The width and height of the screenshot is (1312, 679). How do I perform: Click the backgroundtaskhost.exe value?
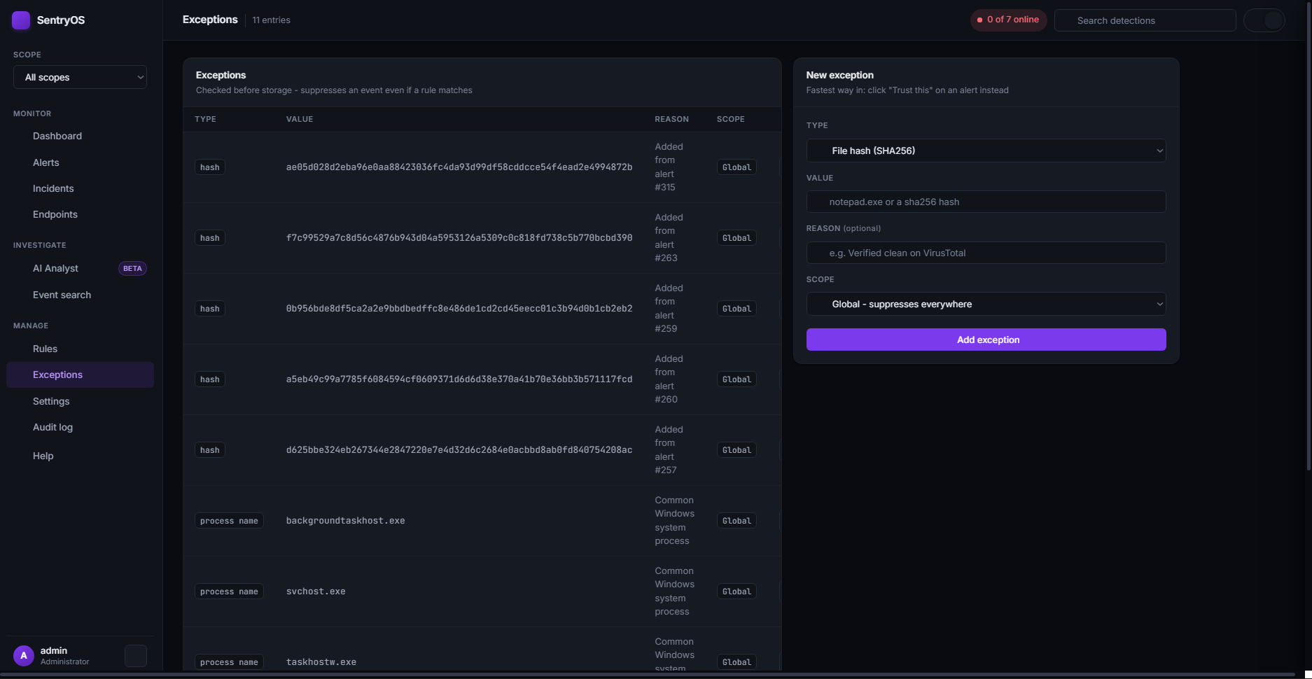point(345,521)
